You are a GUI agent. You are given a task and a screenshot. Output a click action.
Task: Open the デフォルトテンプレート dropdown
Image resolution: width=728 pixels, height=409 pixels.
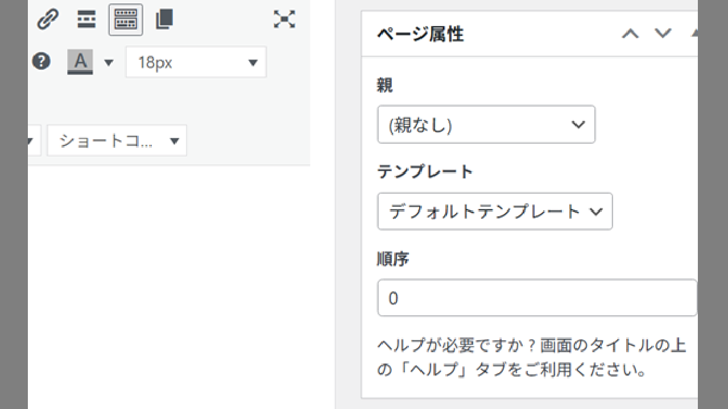coord(495,211)
